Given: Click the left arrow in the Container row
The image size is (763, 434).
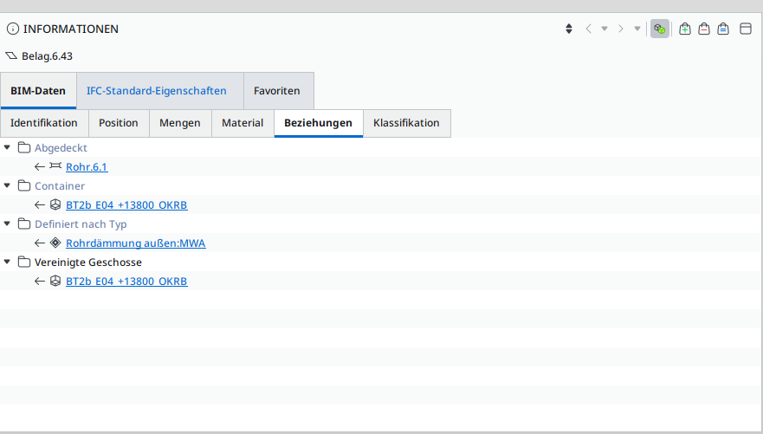Looking at the screenshot, I should (40, 205).
